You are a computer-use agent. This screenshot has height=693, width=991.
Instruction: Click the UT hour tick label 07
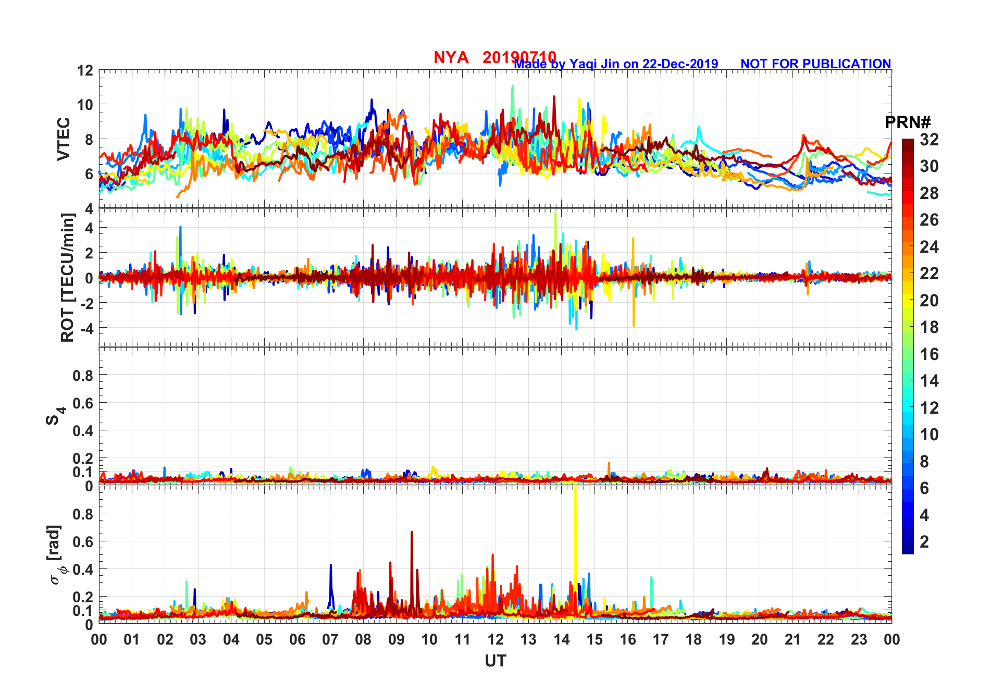pyautogui.click(x=330, y=639)
